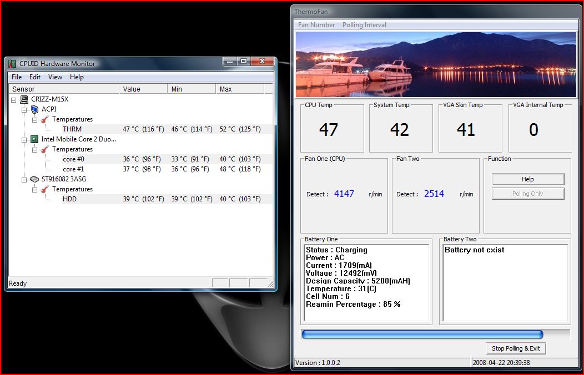584x375 pixels.
Task: Click the ST916082 3ASG hard drive icon
Action: pyautogui.click(x=34, y=179)
